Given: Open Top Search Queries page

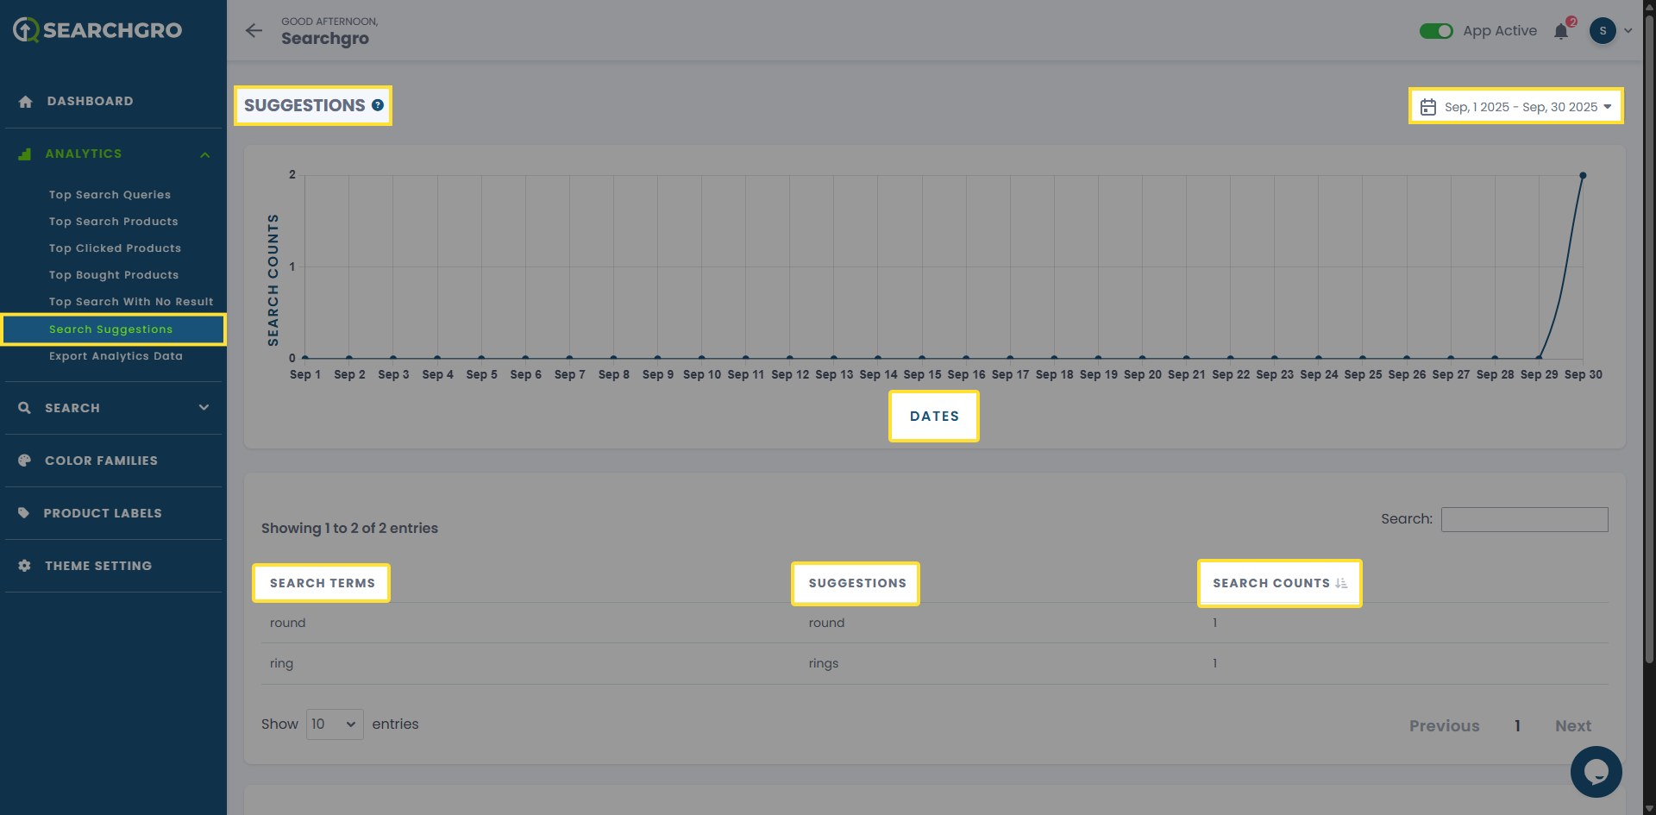Looking at the screenshot, I should point(110,195).
